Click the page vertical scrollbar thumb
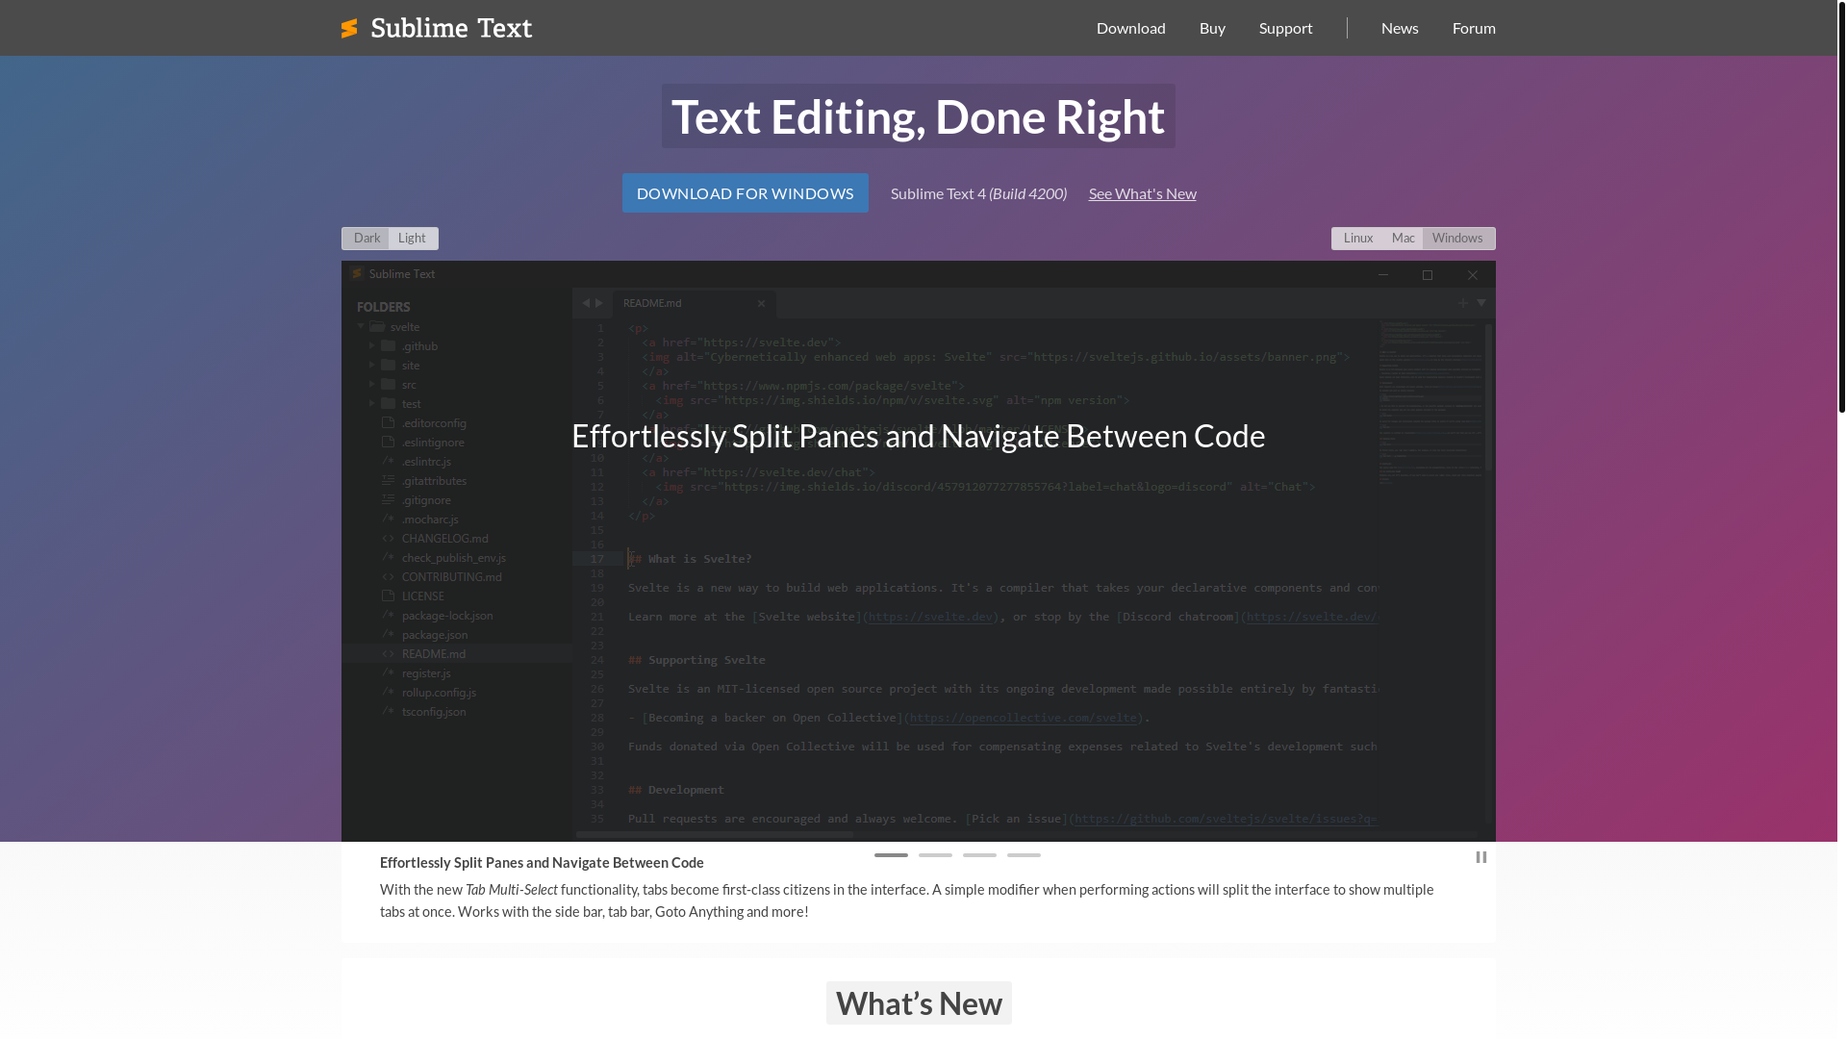This screenshot has width=1847, height=1039. 1841,207
